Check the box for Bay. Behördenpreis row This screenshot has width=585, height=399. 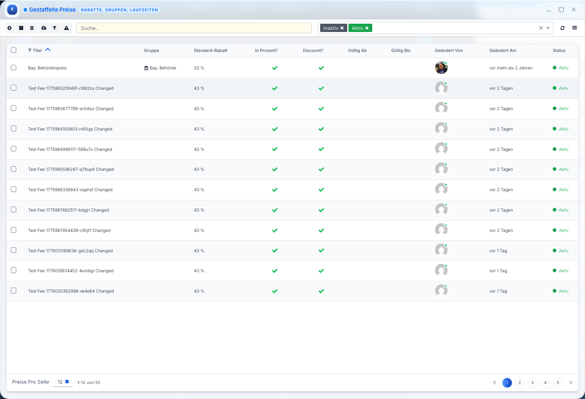[x=14, y=68]
